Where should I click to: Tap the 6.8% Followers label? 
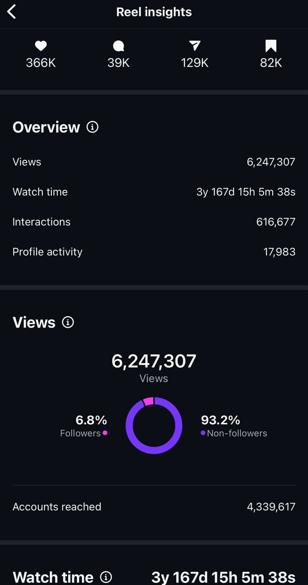pyautogui.click(x=91, y=420)
